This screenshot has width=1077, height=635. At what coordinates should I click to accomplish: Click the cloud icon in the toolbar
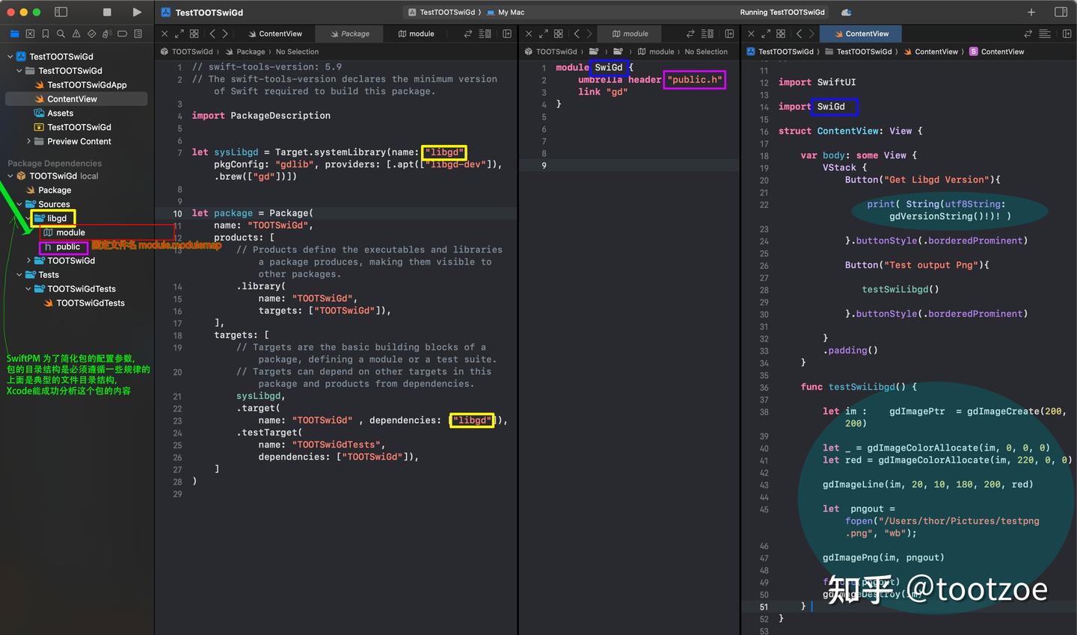pos(846,12)
